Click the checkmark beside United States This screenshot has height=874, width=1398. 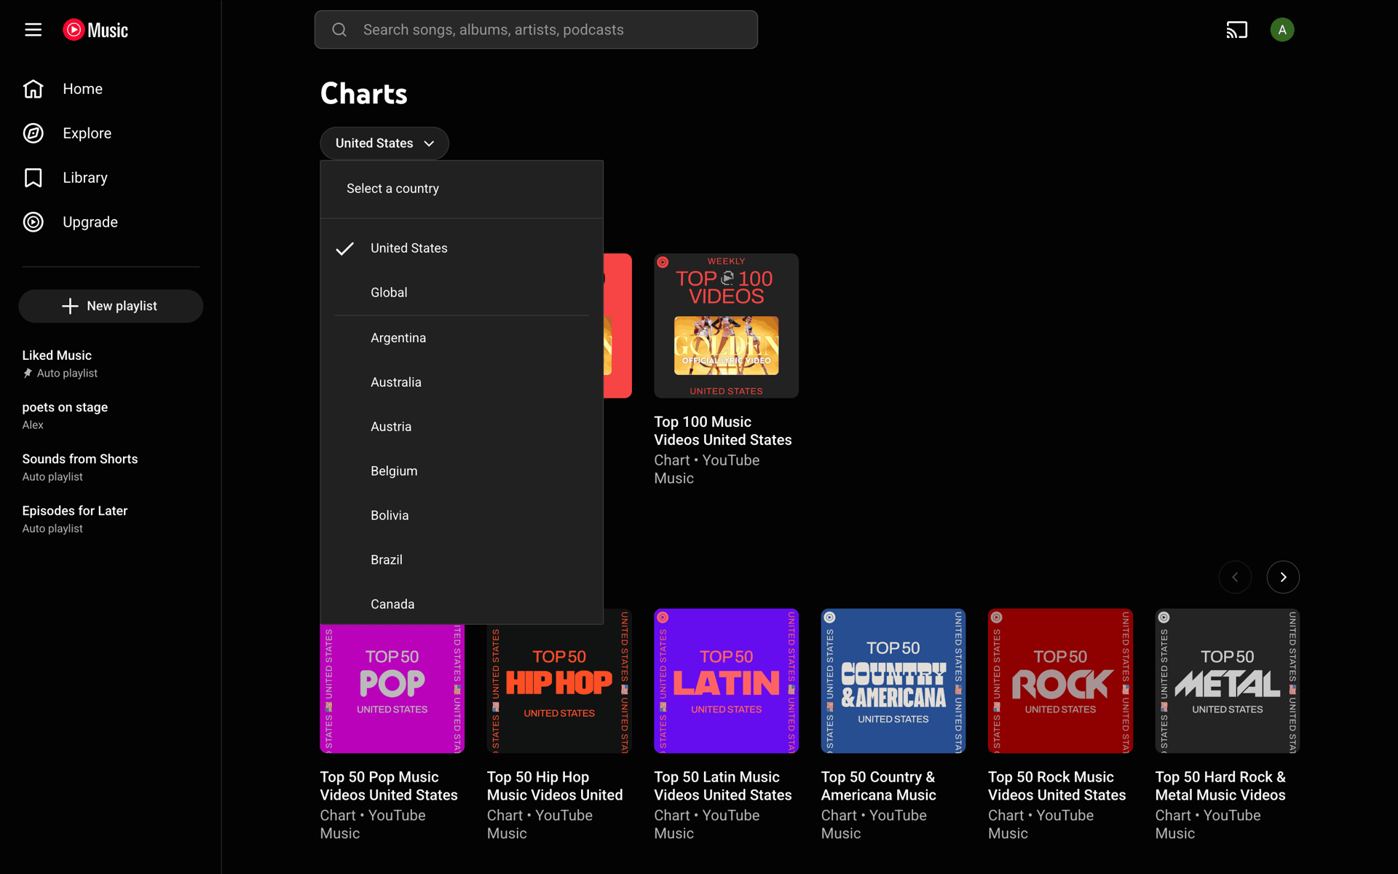pyautogui.click(x=345, y=248)
